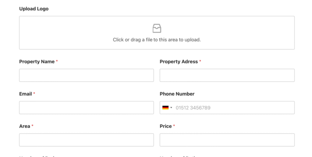Click the Property Name label text
The height and width of the screenshot is (157, 312).
click(37, 61)
